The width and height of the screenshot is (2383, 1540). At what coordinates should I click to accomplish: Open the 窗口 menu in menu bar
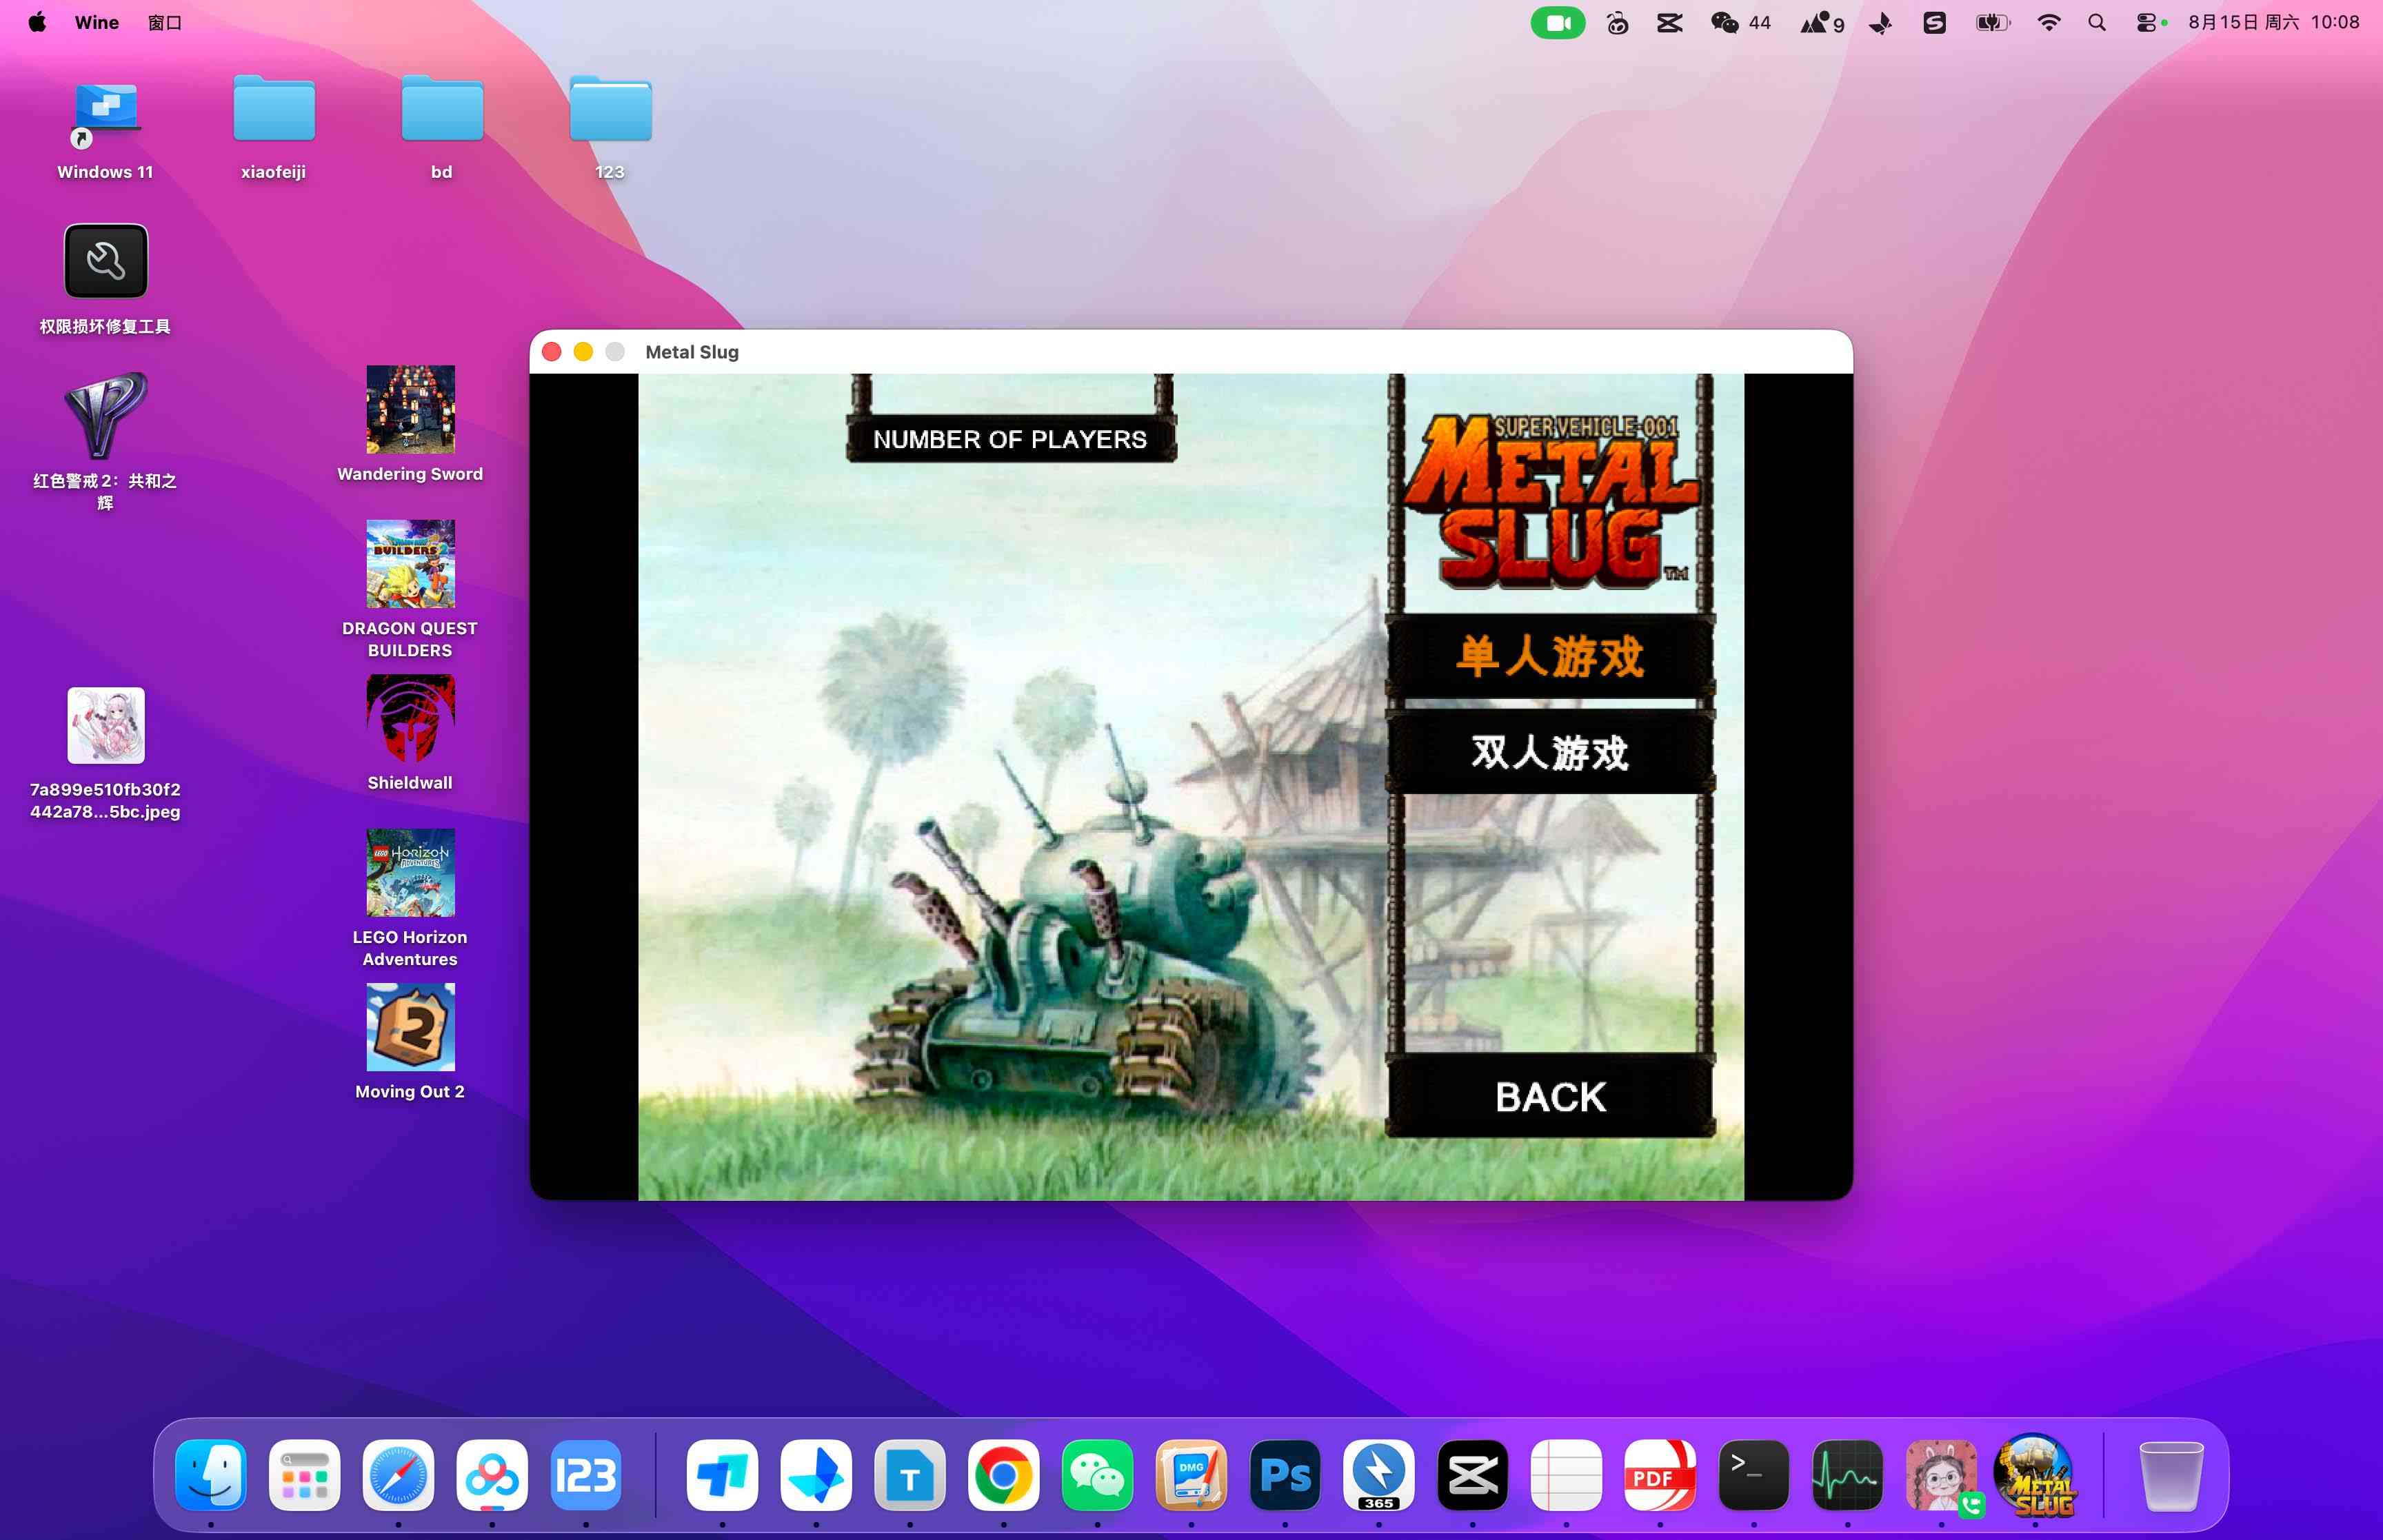[x=165, y=22]
